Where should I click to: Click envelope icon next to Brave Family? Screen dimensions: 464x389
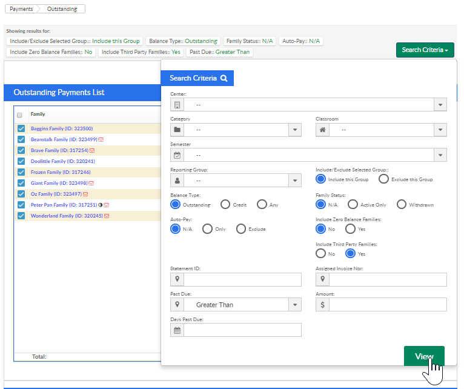[x=92, y=150]
